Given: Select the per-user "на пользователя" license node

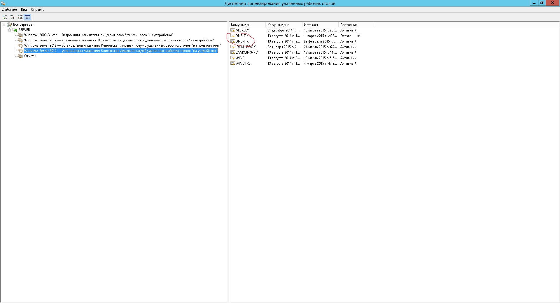Looking at the screenshot, I should tap(123, 45).
